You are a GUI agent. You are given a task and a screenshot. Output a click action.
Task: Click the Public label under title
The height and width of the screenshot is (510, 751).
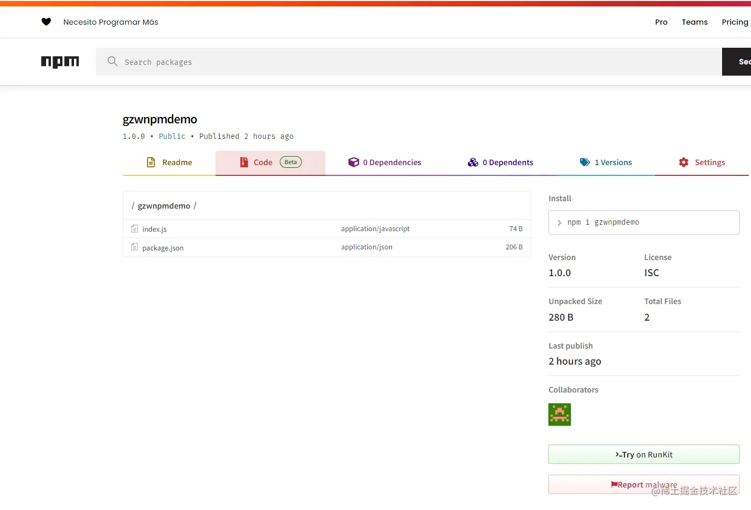coord(172,136)
